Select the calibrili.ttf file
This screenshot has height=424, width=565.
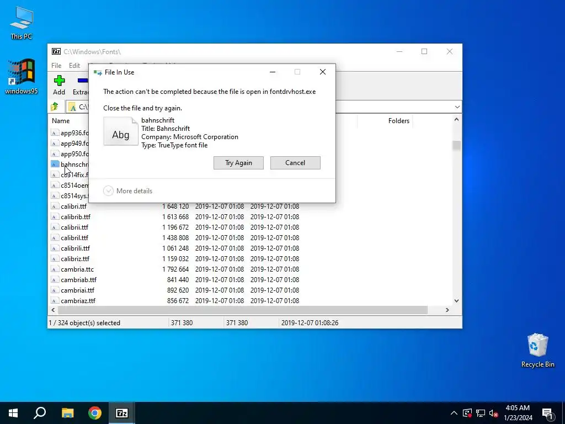[x=75, y=248]
